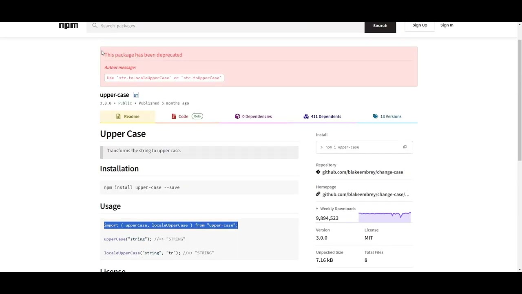Image resolution: width=522 pixels, height=294 pixels.
Task: Click the link icon beside Homepage
Action: coord(318,194)
